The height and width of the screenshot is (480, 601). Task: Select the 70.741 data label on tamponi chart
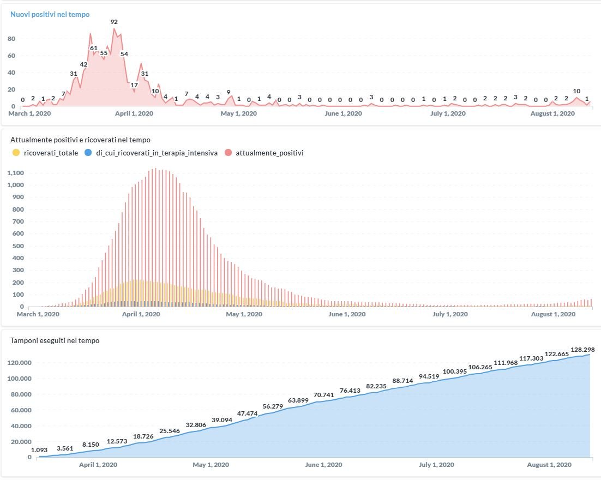pyautogui.click(x=323, y=395)
